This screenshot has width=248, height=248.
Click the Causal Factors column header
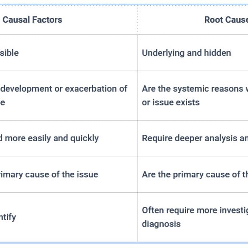[x=32, y=20]
